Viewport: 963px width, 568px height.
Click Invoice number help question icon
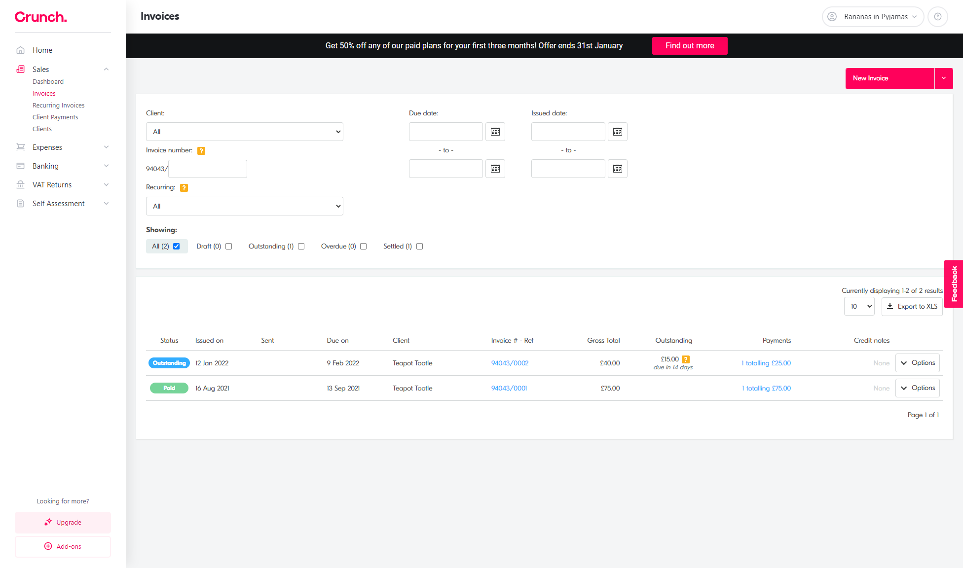click(x=201, y=151)
